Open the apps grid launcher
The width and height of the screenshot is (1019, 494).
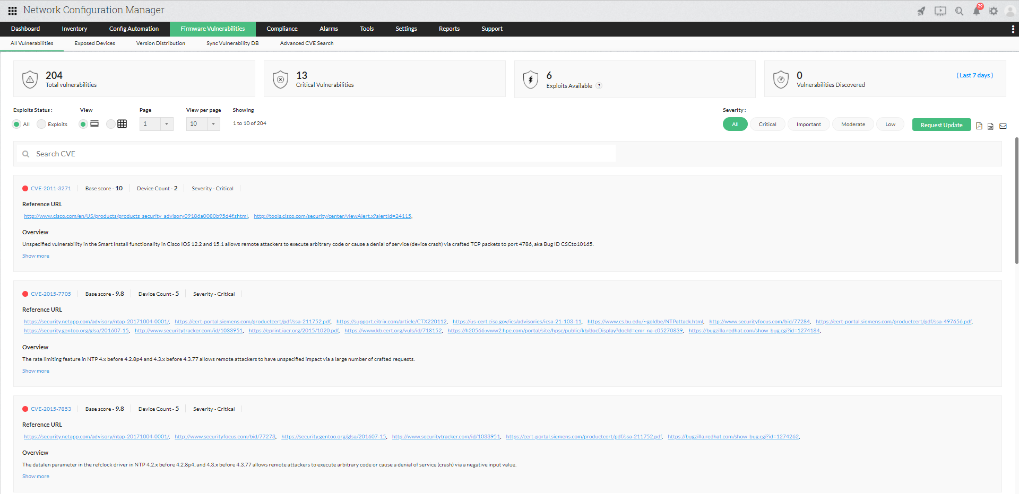pyautogui.click(x=12, y=10)
